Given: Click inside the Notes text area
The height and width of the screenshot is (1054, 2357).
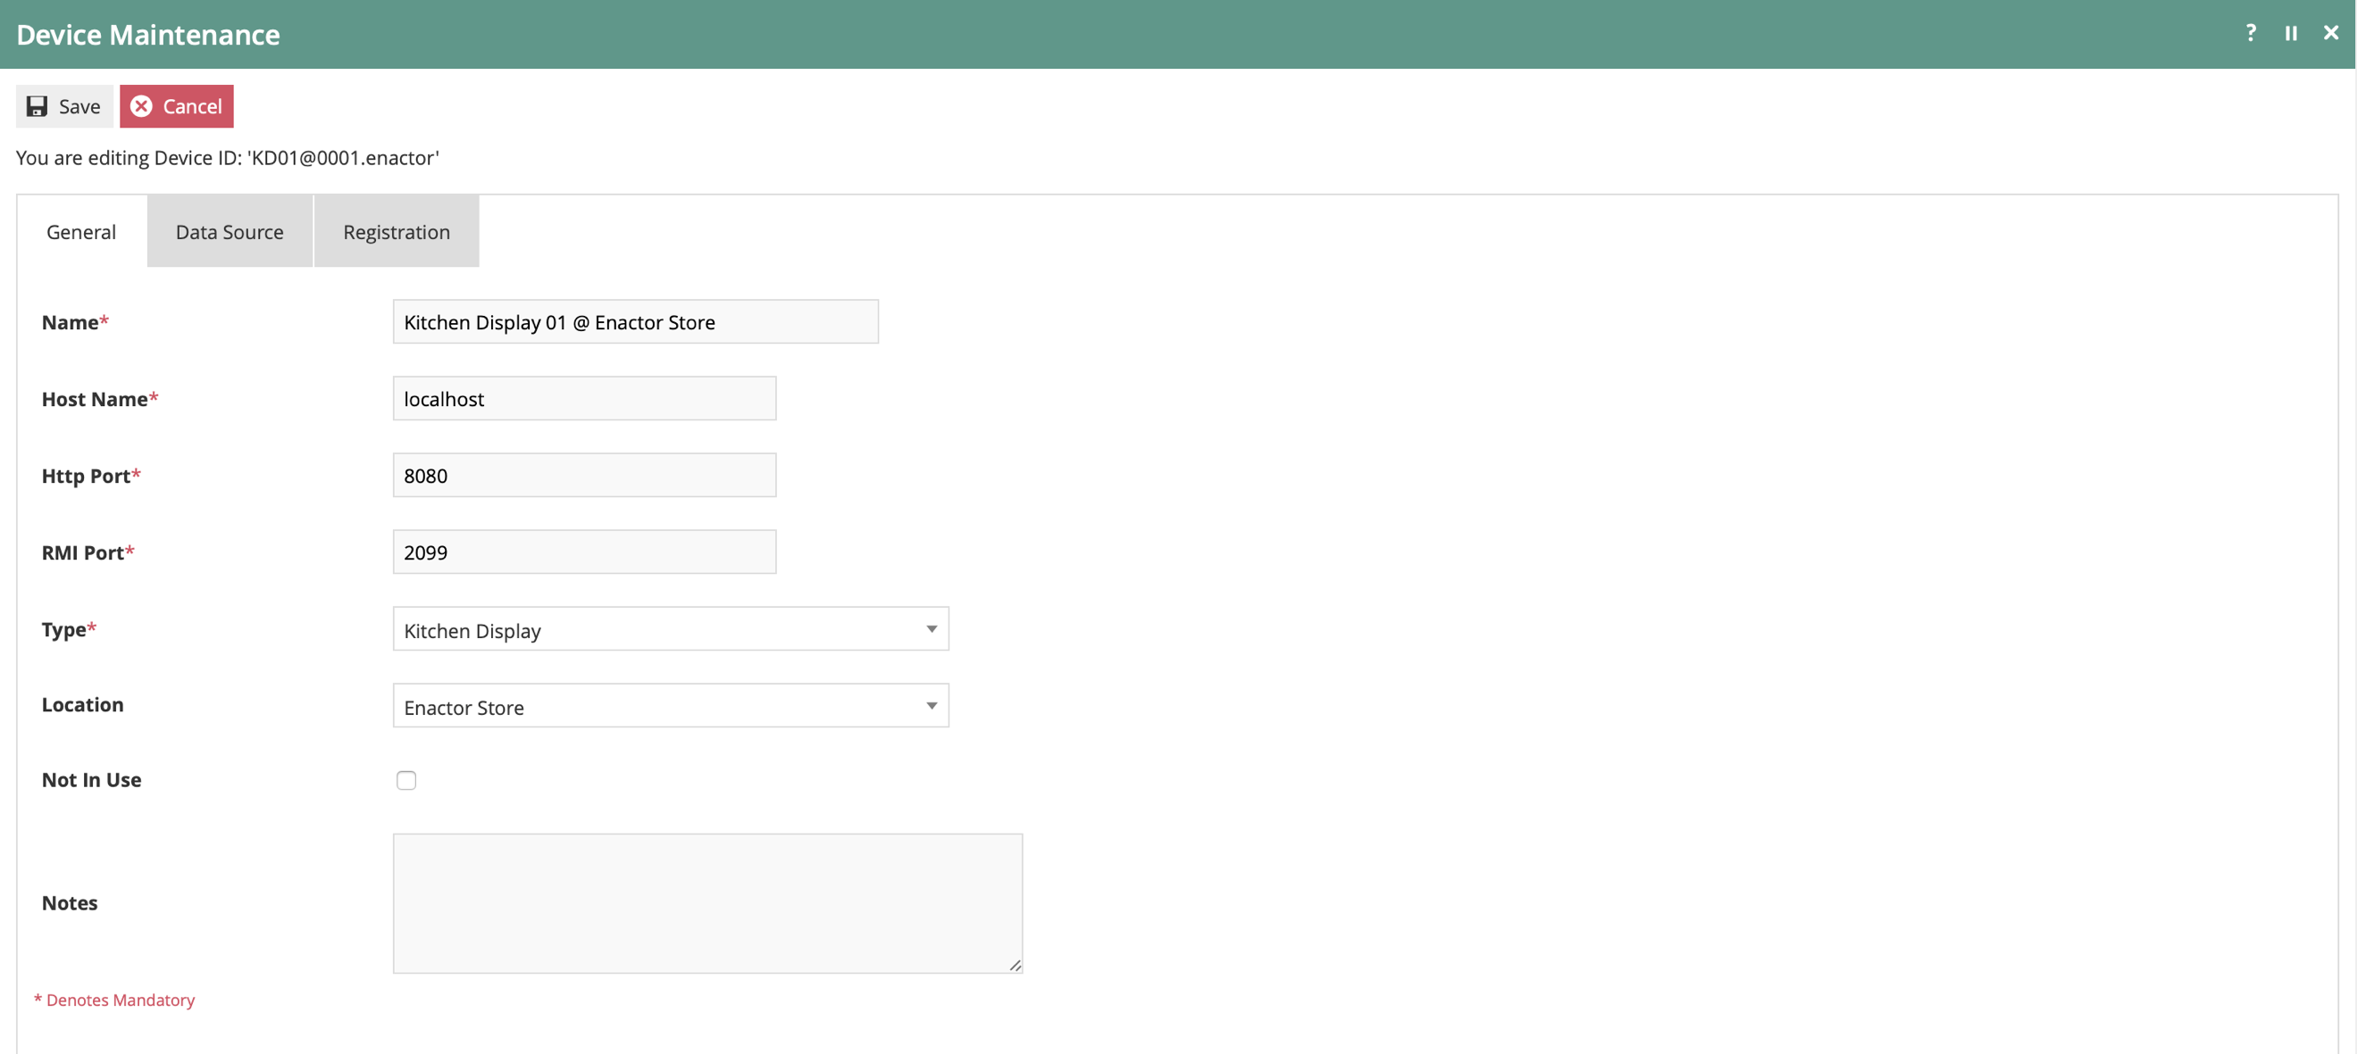Looking at the screenshot, I should pyautogui.click(x=706, y=901).
